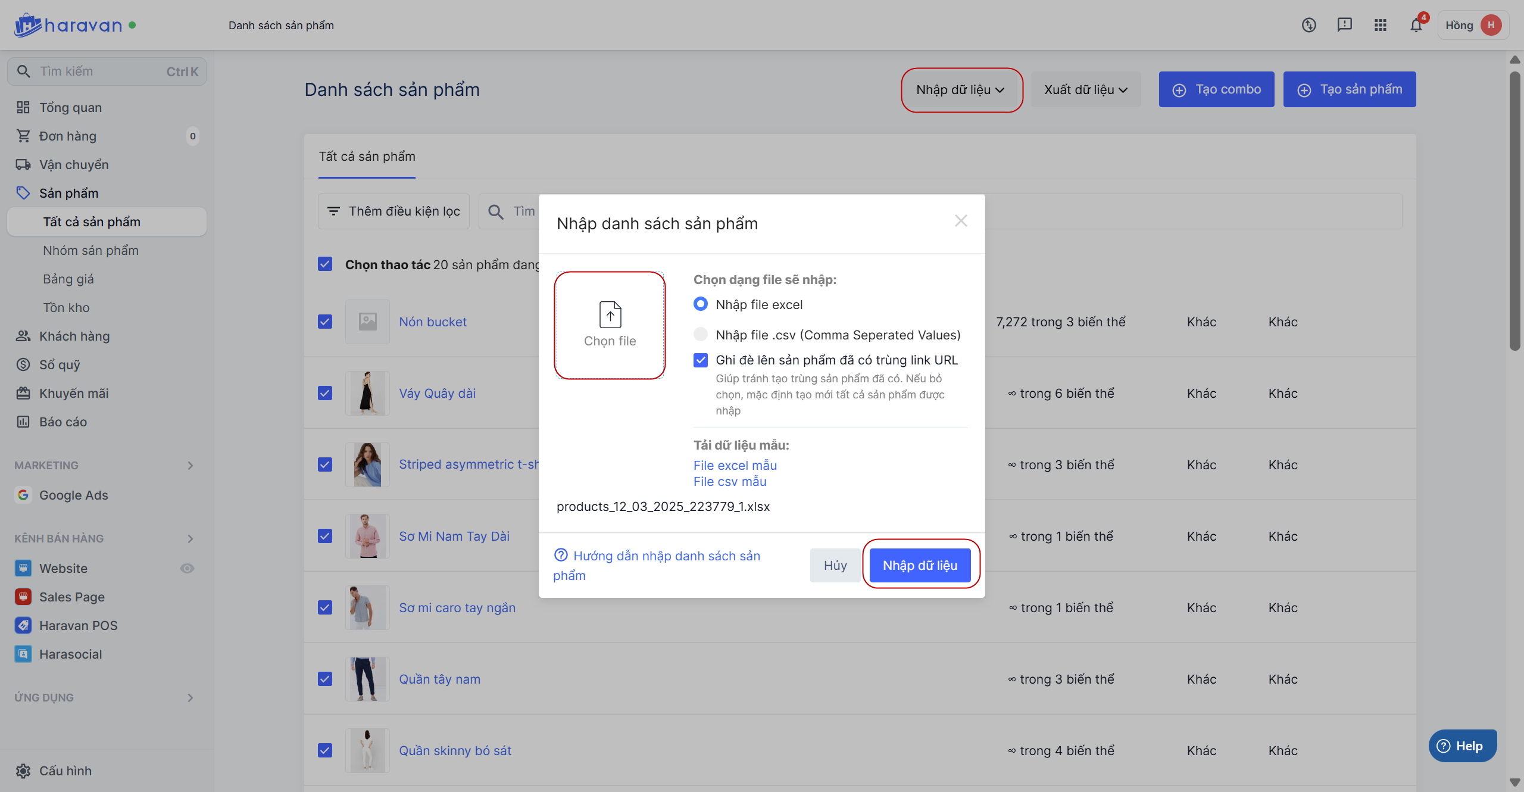Open Nhóm sản phẩm menu item
Image resolution: width=1524 pixels, height=792 pixels.
[90, 250]
